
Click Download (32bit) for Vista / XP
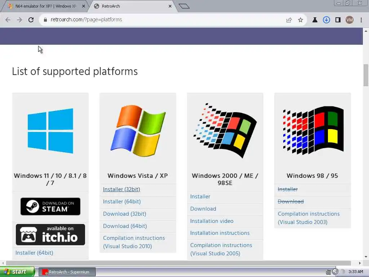[x=124, y=214]
